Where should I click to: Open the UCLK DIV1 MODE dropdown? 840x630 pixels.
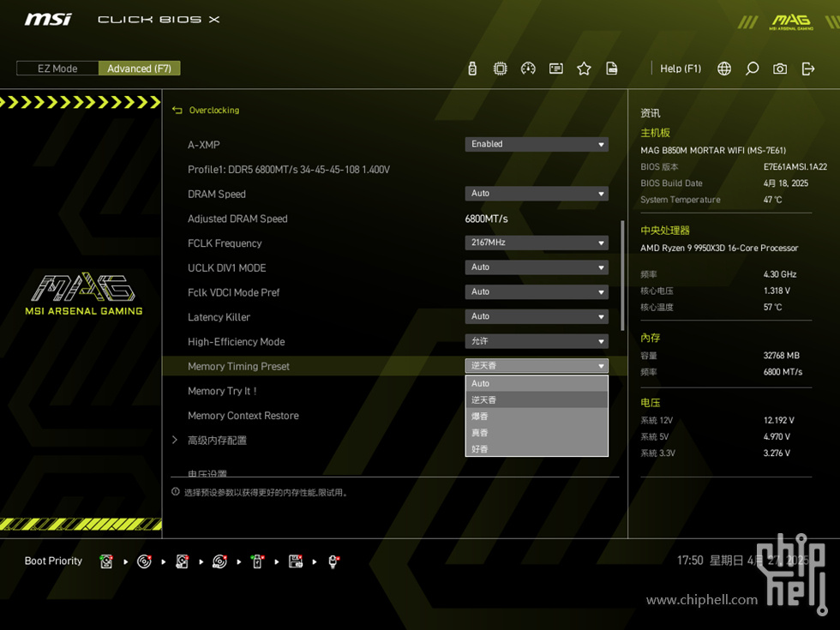coord(537,267)
